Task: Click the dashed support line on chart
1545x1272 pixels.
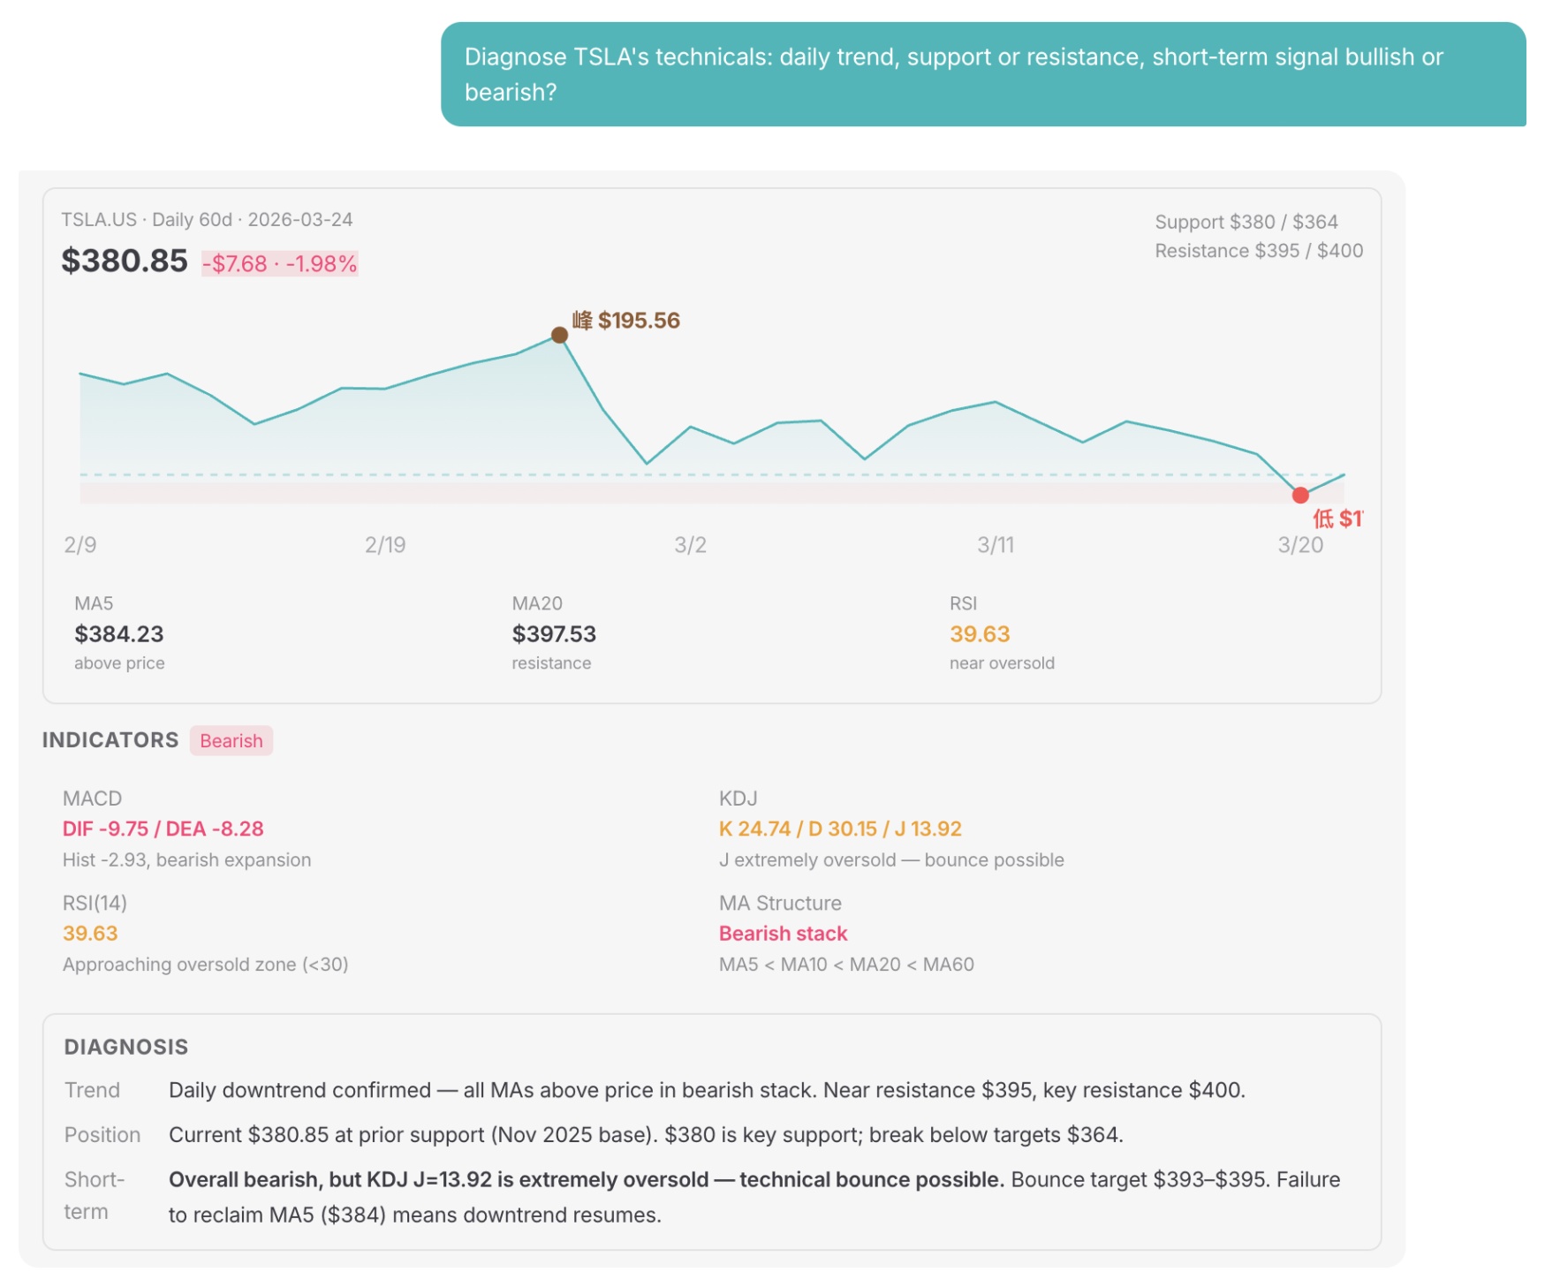Action: coord(712,475)
